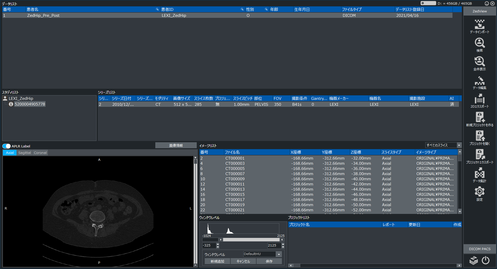497x269 pixels.
Task: Switch to the Coronal view tab
Action: pos(40,153)
